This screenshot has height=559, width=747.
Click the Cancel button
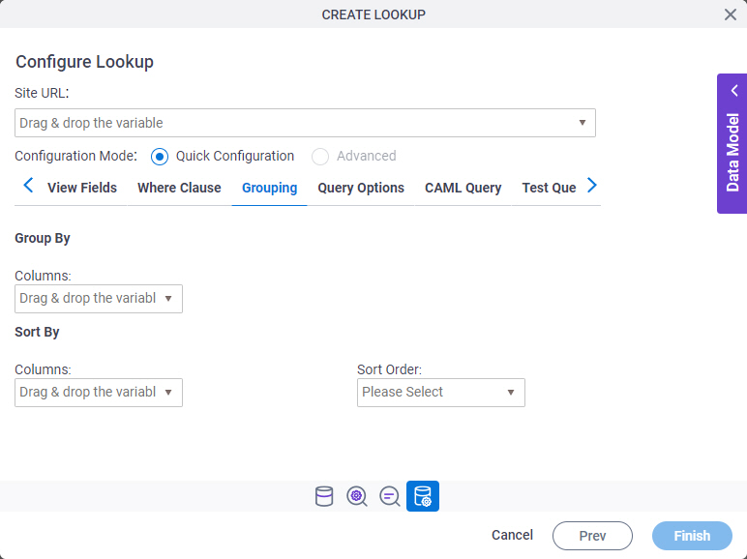[512, 535]
